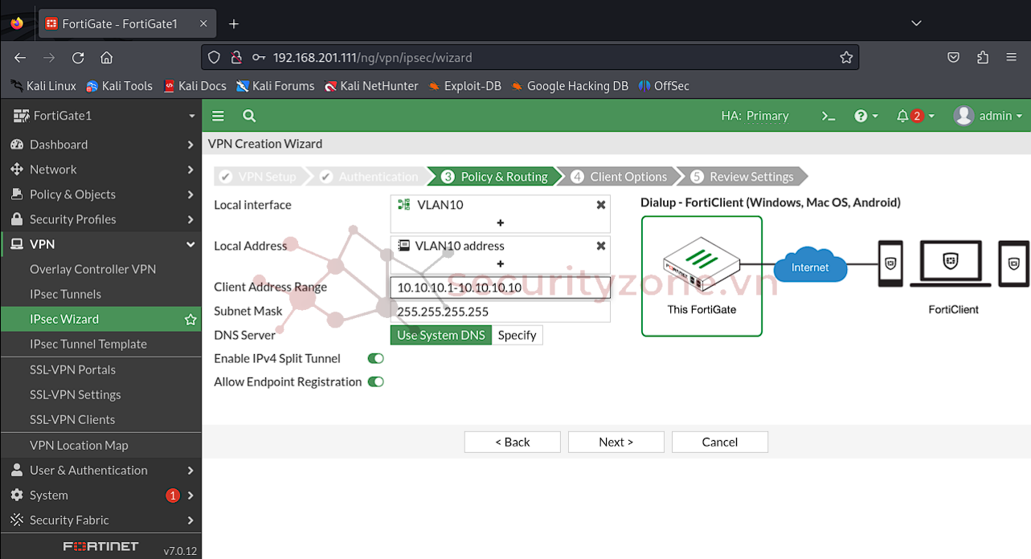Add another Local interface with plus
This screenshot has width=1031, height=559.
click(x=501, y=222)
